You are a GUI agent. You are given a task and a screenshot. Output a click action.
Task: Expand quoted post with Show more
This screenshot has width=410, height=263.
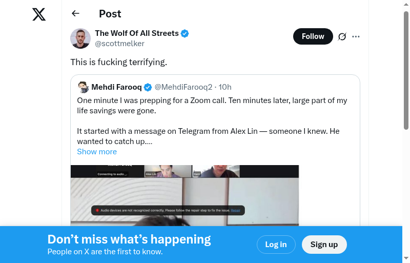click(97, 152)
